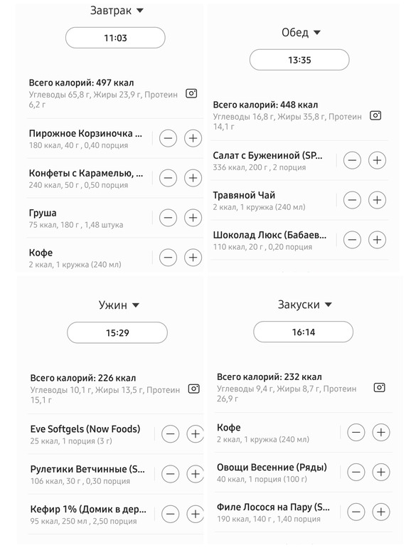Tap camera icon in Завтрак calorie summary
The height and width of the screenshot is (548, 411).
coord(191,93)
